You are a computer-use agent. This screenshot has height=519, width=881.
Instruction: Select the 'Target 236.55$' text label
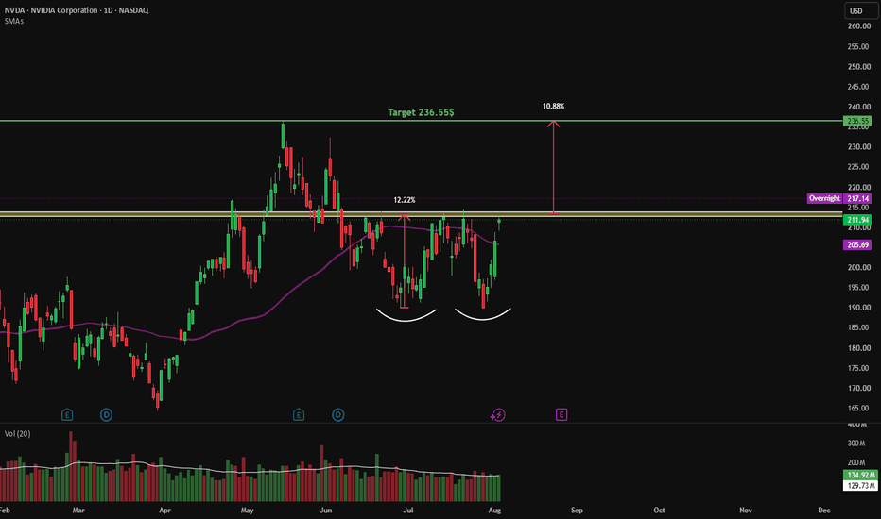coord(421,112)
